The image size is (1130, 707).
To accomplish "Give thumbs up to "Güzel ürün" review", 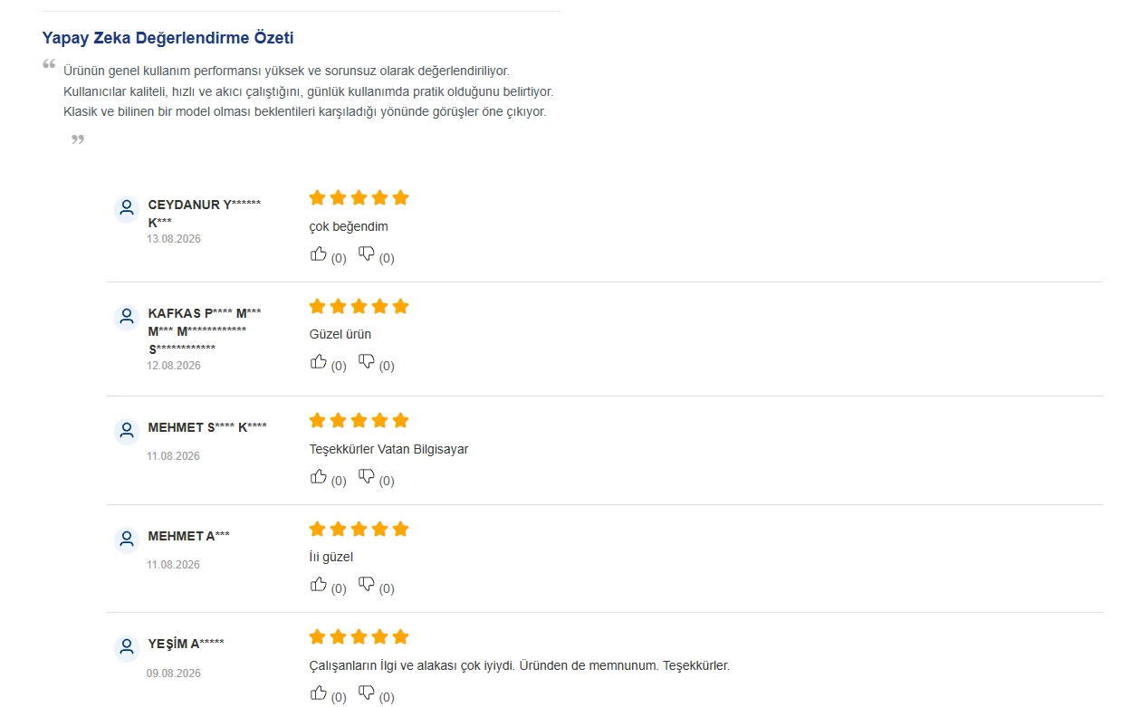I will pyautogui.click(x=319, y=362).
